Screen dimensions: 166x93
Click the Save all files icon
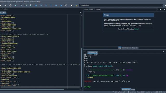[10, 5]
